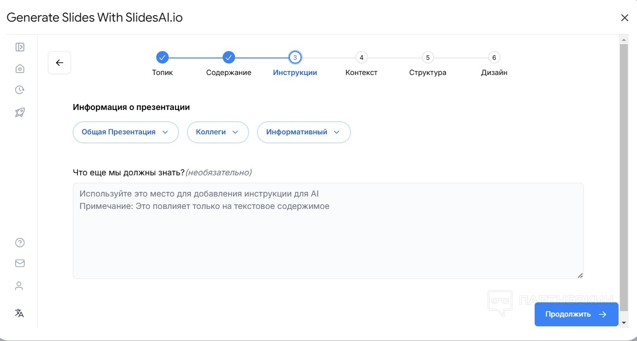Image resolution: width=637 pixels, height=341 pixels.
Task: Click the language translate icon
Action: (19, 313)
